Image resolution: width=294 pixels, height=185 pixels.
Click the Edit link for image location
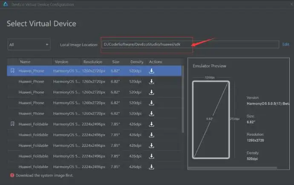[x=286, y=44]
